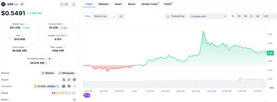Switch to the Chart tab
Image resolution: width=277 pixels, height=102 pixels.
point(89,4)
